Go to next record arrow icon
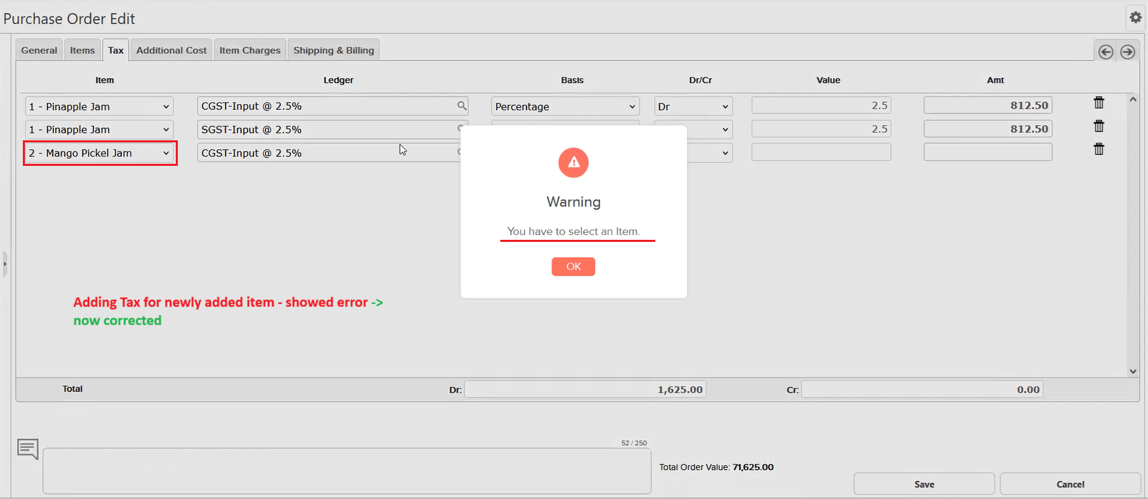 click(x=1127, y=52)
